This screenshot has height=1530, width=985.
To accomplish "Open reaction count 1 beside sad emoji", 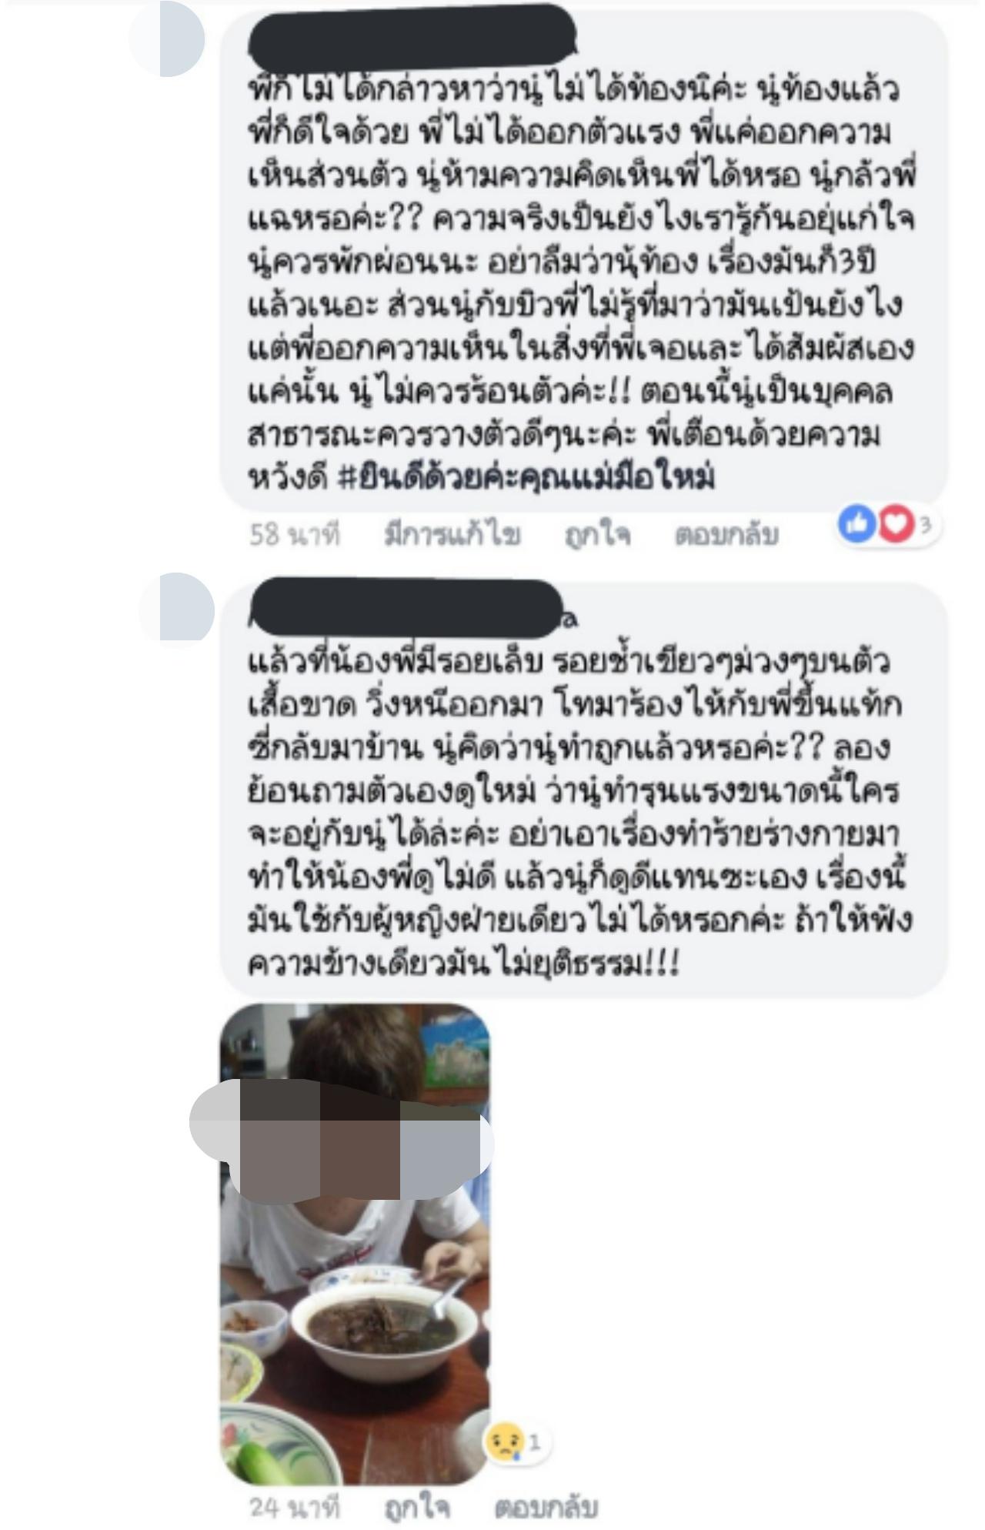I will tap(535, 1442).
